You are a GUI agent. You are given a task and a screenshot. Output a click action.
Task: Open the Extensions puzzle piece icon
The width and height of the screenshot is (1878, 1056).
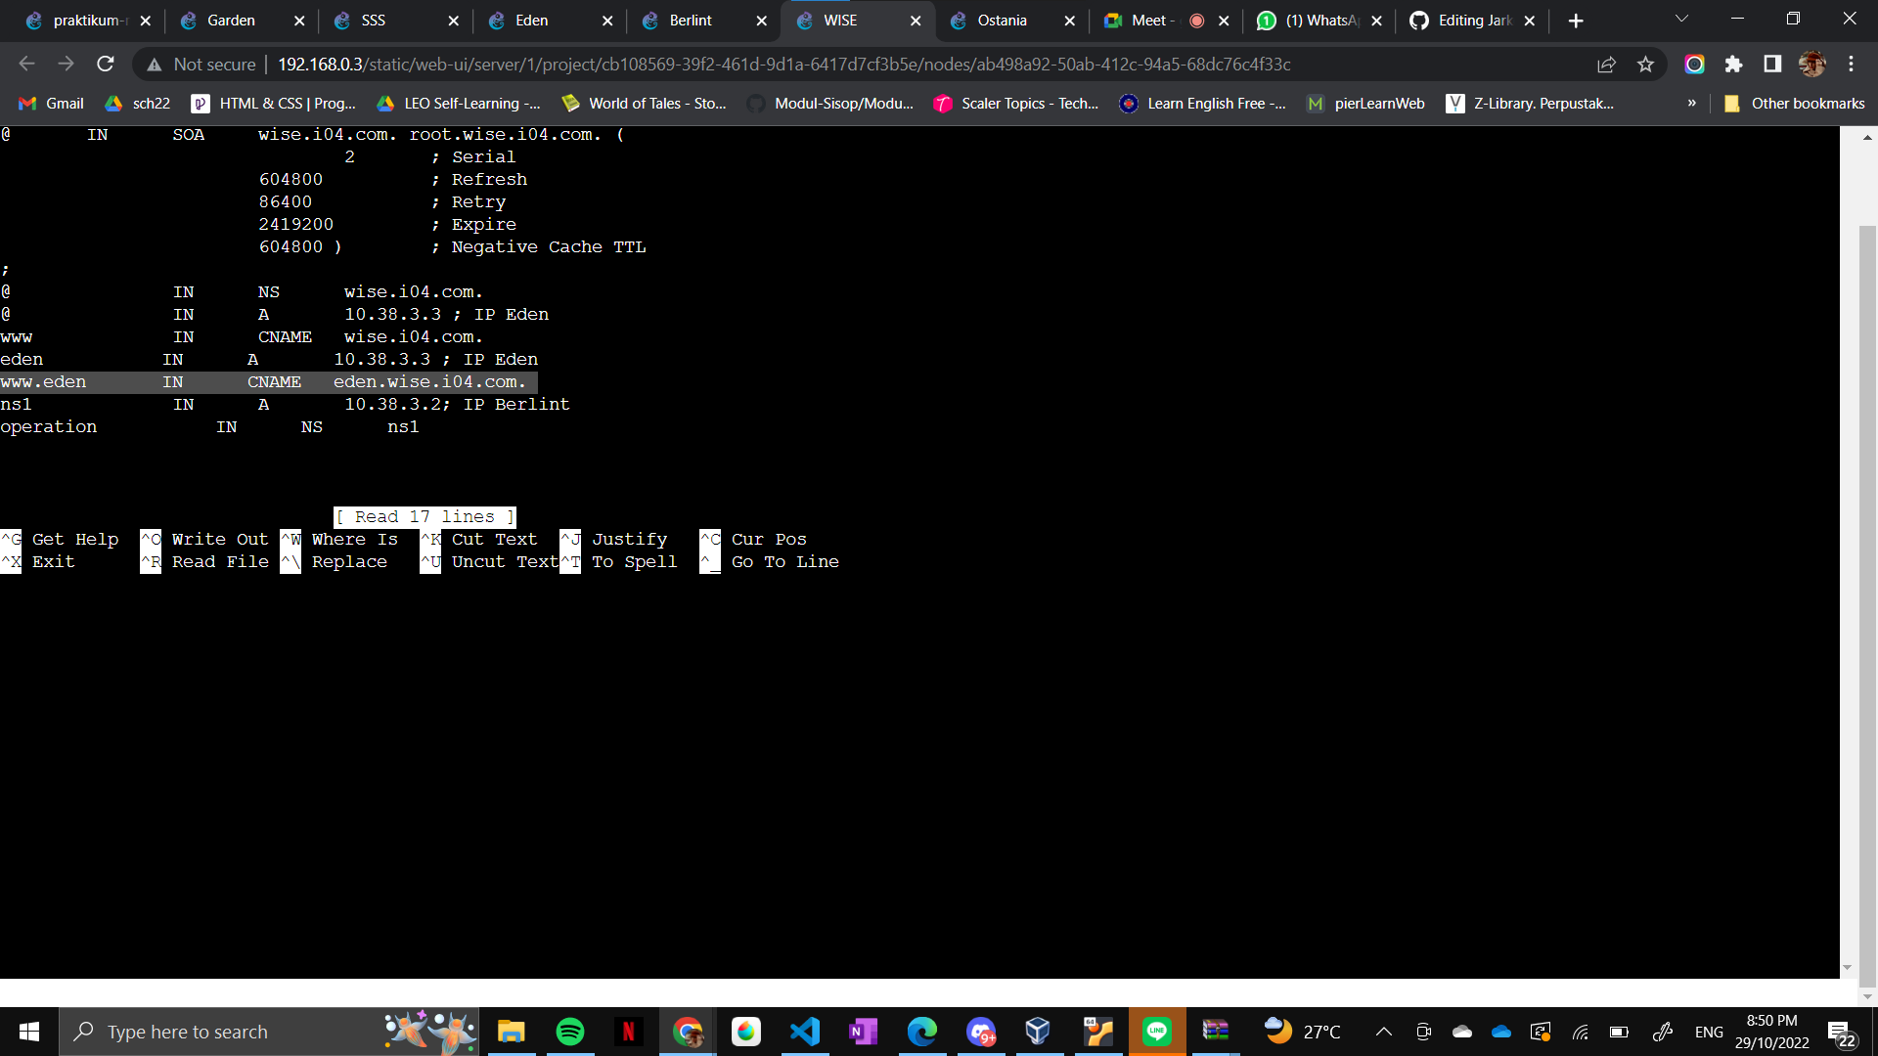1734,64
